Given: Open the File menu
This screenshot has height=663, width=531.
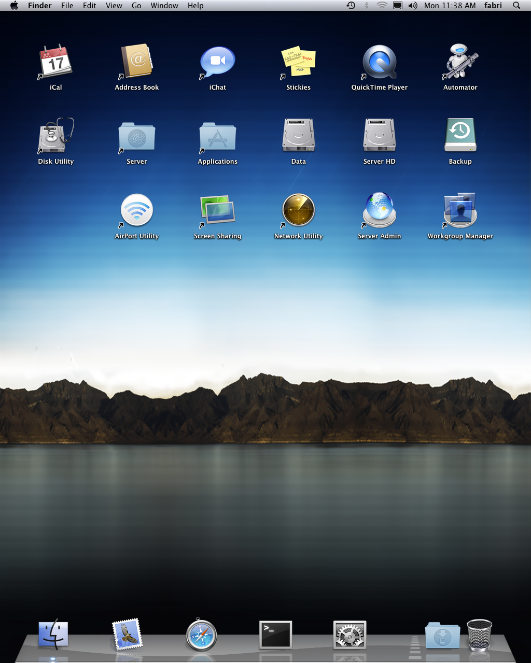Looking at the screenshot, I should [67, 6].
